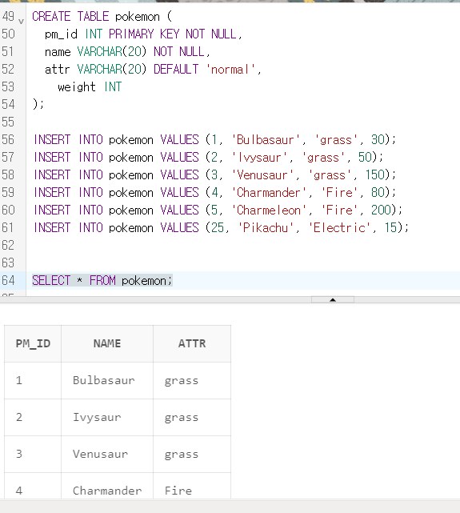Select the ATTR column header
This screenshot has width=460, height=513.
tap(192, 343)
